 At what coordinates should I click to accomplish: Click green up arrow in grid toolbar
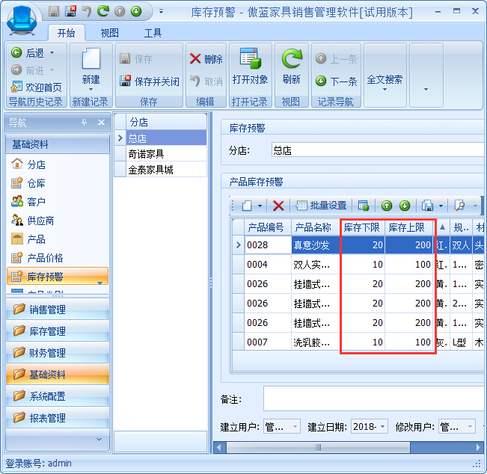click(x=387, y=206)
